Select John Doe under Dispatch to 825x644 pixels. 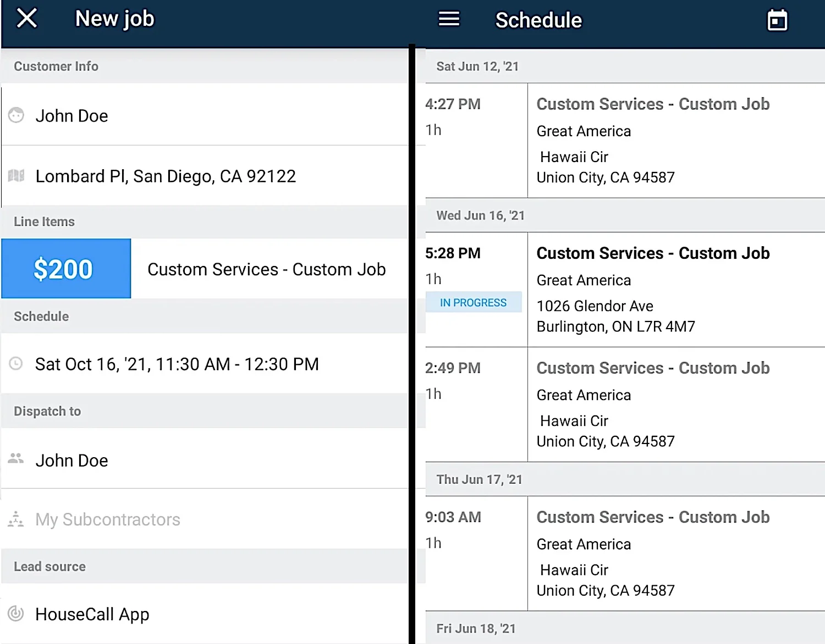[205, 459]
